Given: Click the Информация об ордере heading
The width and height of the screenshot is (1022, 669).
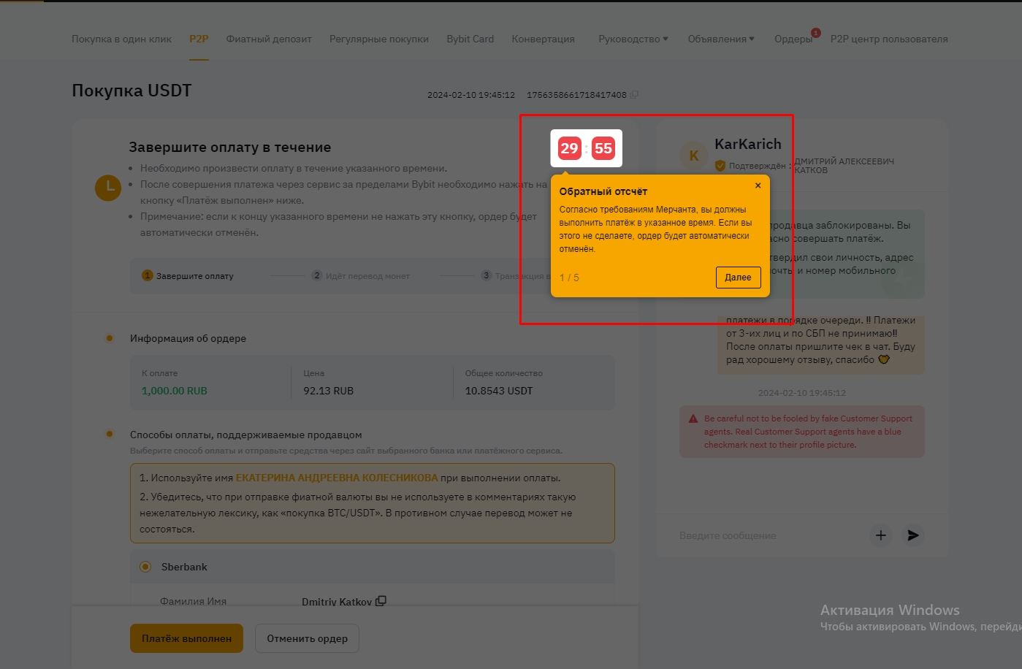Looking at the screenshot, I should (x=188, y=338).
